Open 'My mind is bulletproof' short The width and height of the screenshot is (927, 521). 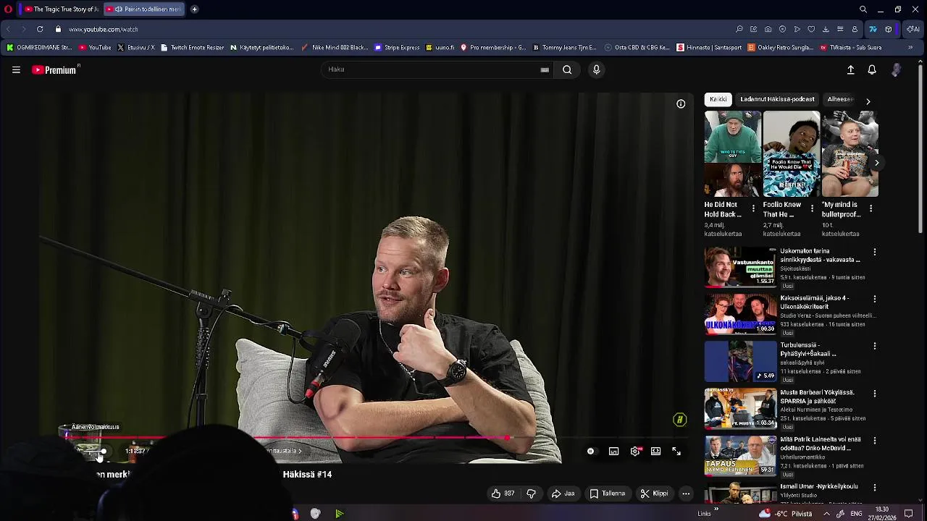[850, 153]
